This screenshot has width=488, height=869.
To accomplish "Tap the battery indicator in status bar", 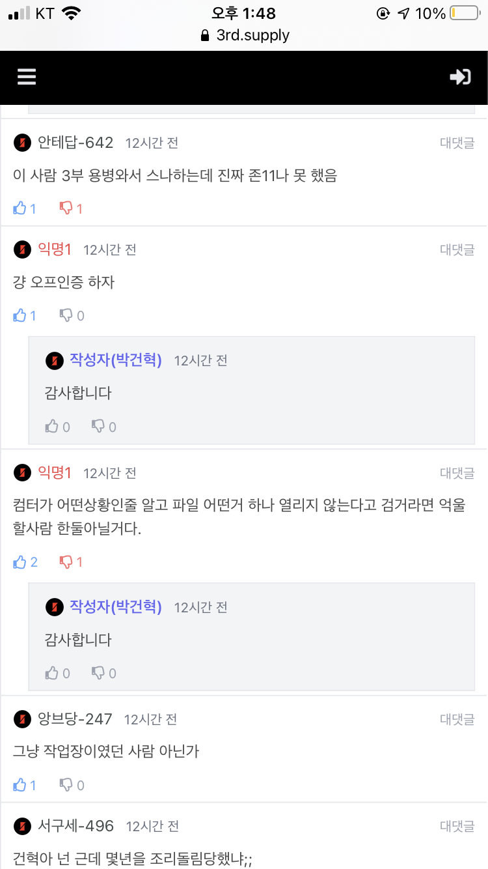I will [x=463, y=13].
